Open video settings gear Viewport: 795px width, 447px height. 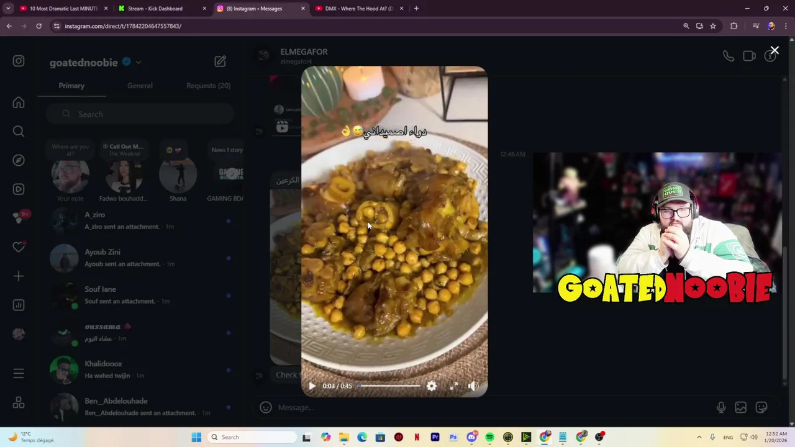432,386
